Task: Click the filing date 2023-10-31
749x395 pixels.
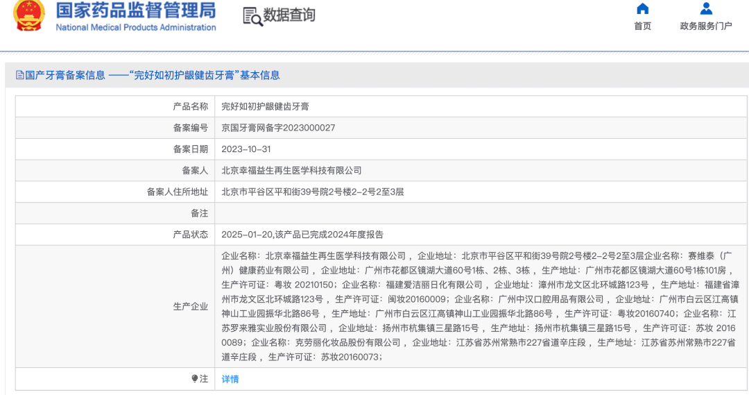Action: click(246, 149)
